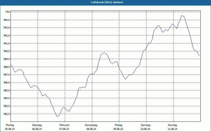Click the Samstag day label

[x=146, y=125]
